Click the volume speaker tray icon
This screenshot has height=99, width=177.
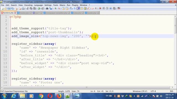(x=161, y=96)
